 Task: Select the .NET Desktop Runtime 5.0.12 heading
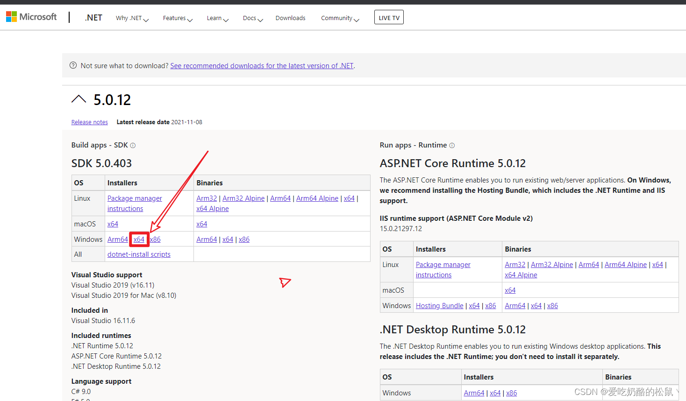(x=452, y=330)
